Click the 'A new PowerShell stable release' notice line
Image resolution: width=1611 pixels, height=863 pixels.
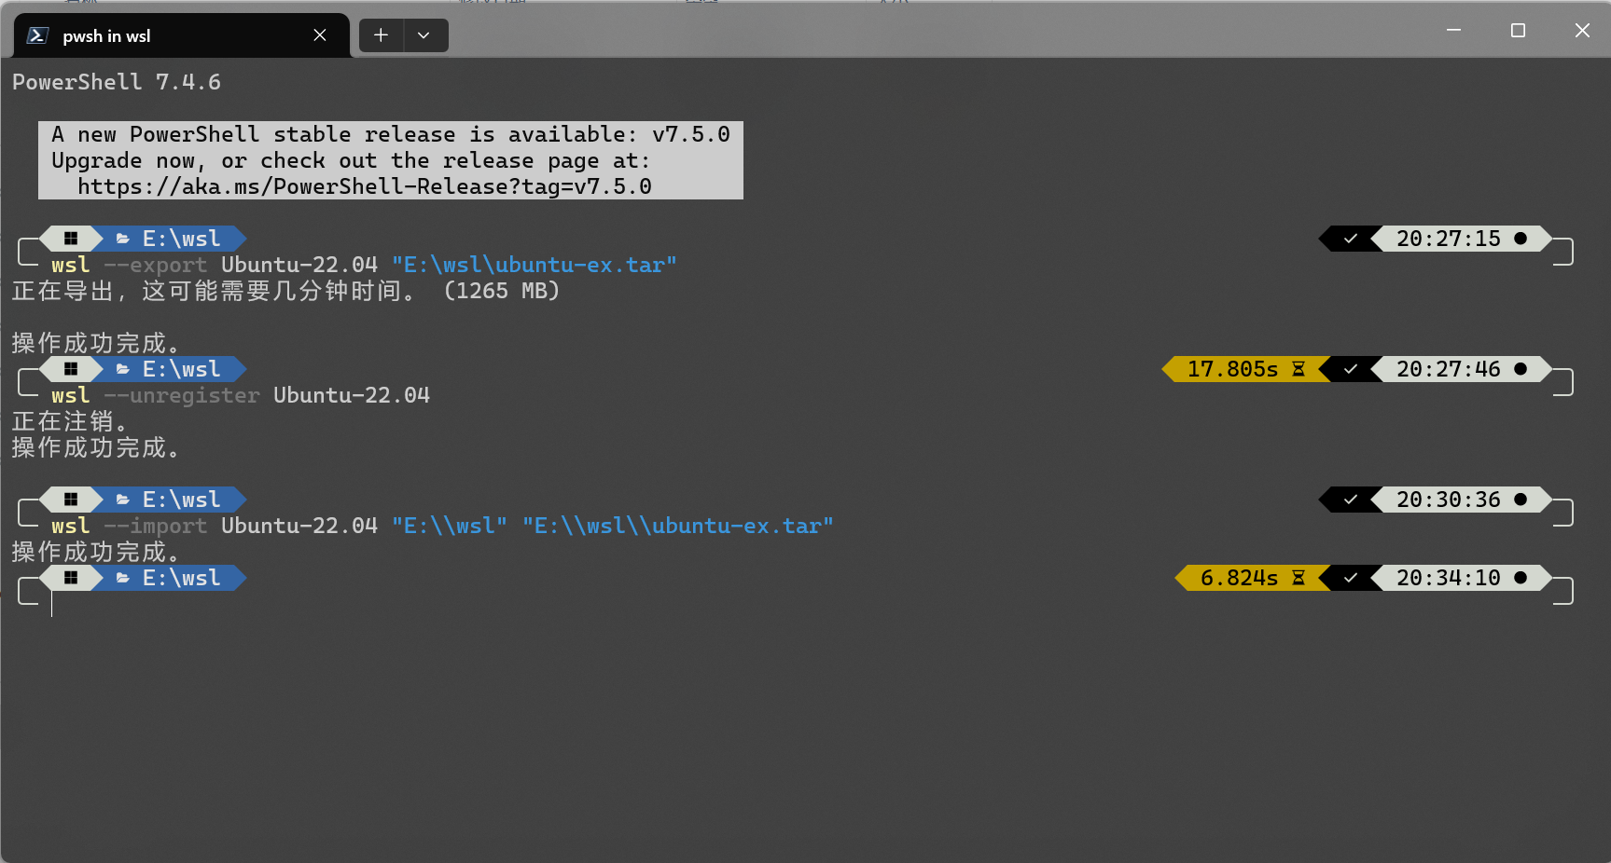click(x=391, y=134)
